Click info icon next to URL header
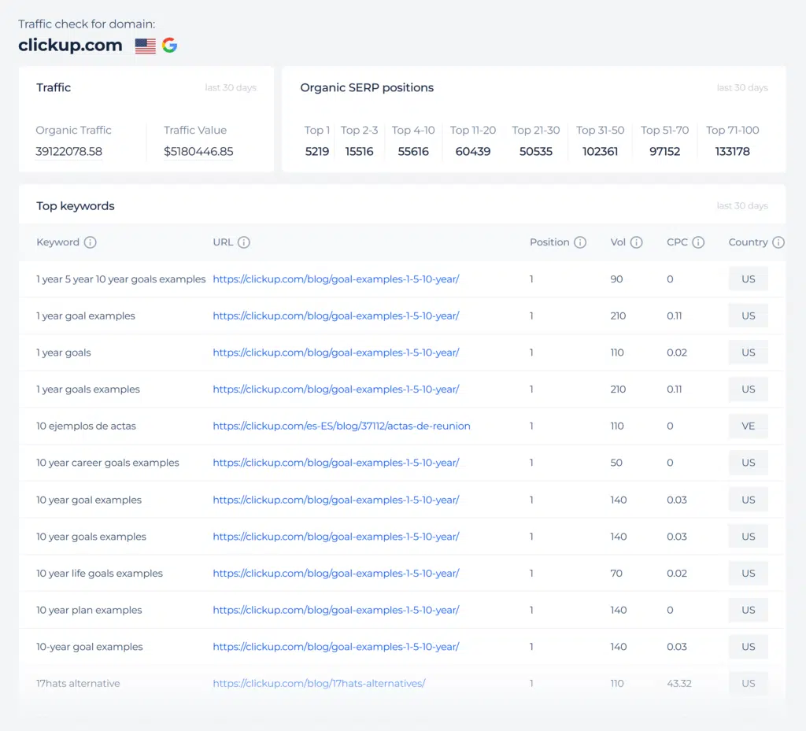Image resolution: width=806 pixels, height=731 pixels. coord(244,242)
